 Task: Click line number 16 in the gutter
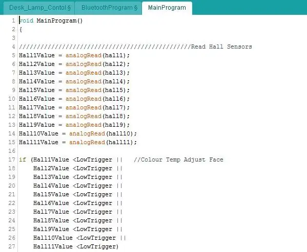[12, 151]
